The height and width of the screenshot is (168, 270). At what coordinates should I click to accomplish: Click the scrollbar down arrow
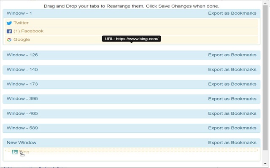tap(265, 163)
